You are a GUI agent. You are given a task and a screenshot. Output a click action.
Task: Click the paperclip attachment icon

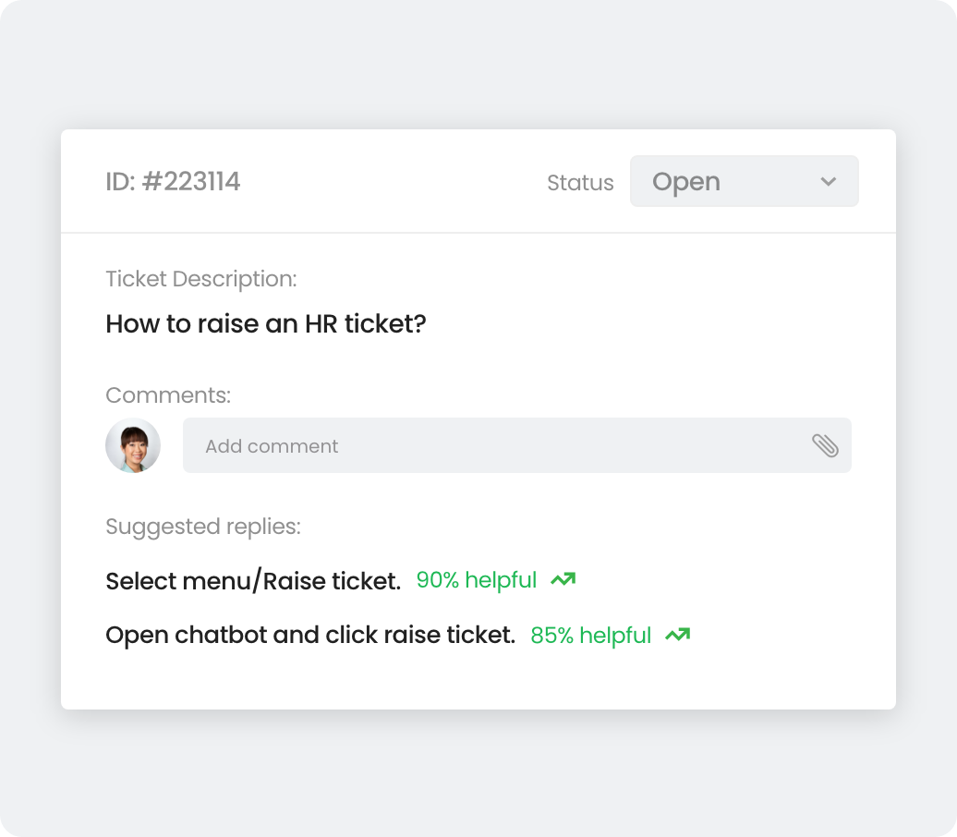(825, 446)
